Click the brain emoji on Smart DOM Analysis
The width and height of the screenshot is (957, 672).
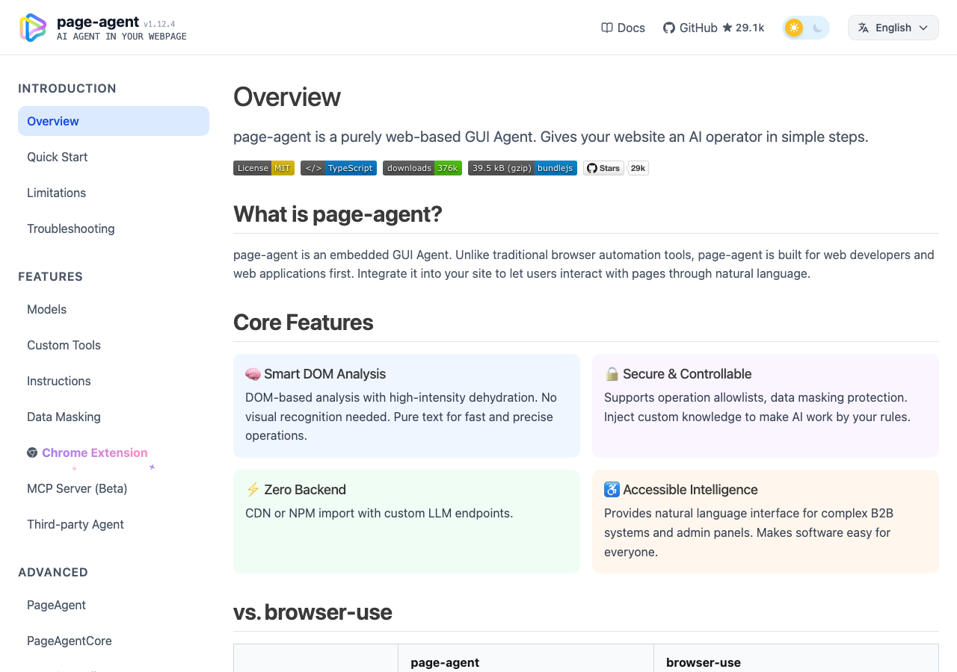click(x=253, y=374)
